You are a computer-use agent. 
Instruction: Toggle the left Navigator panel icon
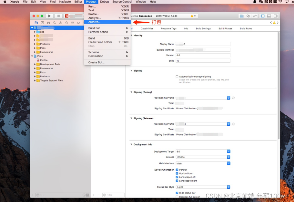(x=263, y=16)
